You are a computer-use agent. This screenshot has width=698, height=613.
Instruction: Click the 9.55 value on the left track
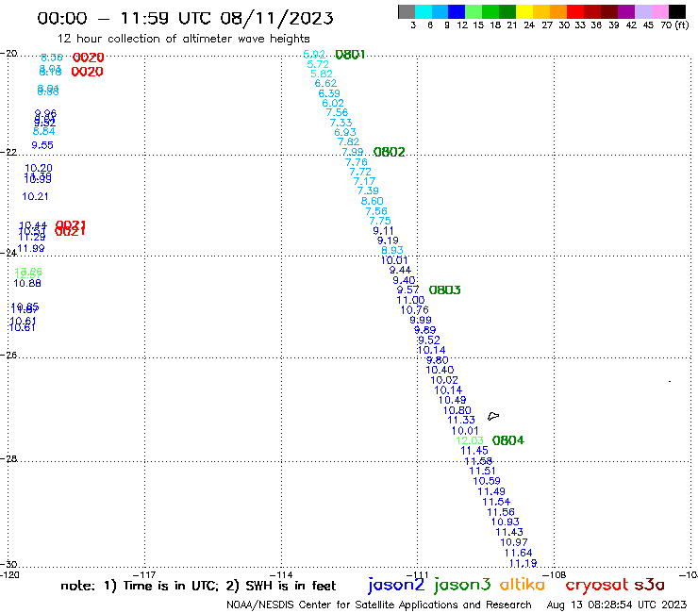tap(42, 145)
